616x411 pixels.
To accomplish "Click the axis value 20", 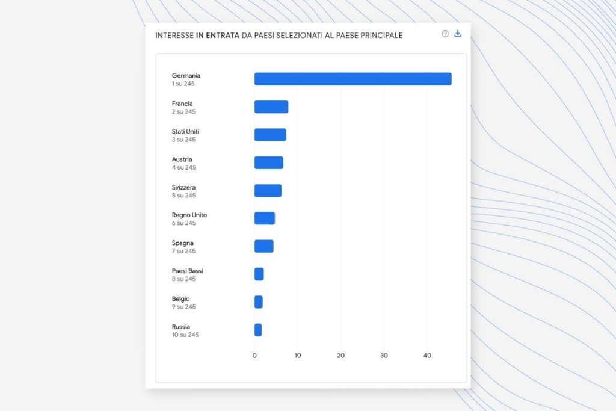I will 340,356.
